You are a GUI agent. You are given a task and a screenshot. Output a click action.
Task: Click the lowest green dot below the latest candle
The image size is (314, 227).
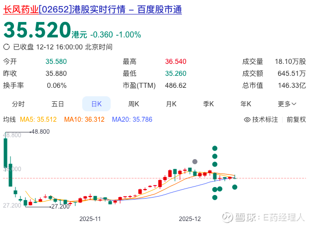[235, 187]
